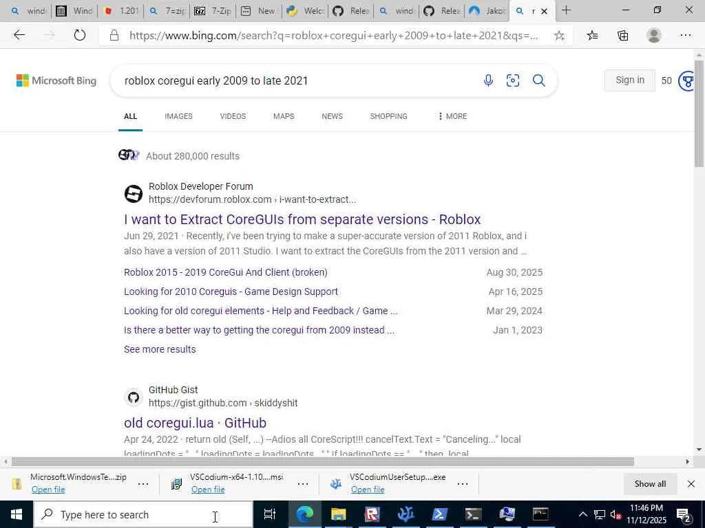
Task: Switch to the Welcome Python tab
Action: [305, 11]
